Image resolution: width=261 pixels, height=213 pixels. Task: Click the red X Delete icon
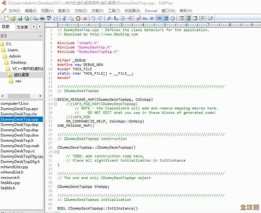pyautogui.click(x=85, y=19)
